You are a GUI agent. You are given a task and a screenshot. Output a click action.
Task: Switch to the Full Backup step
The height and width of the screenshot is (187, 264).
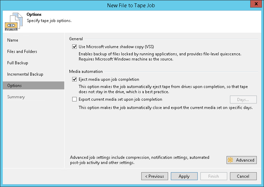point(18,63)
